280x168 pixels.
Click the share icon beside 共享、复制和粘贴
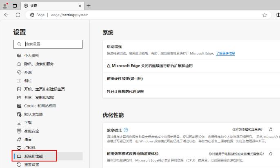[19, 97]
